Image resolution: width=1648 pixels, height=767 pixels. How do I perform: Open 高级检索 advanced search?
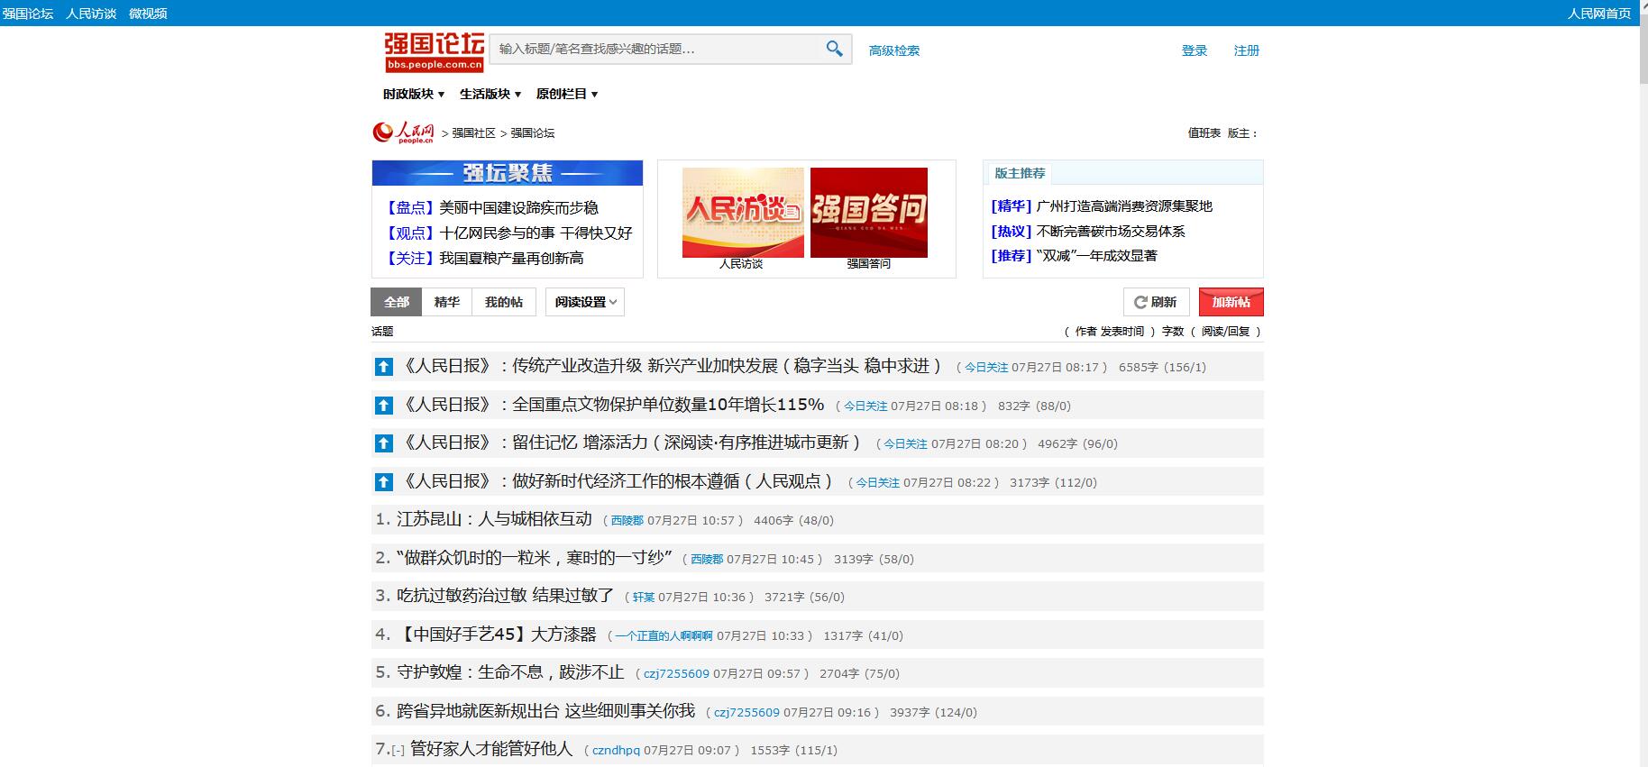[894, 50]
